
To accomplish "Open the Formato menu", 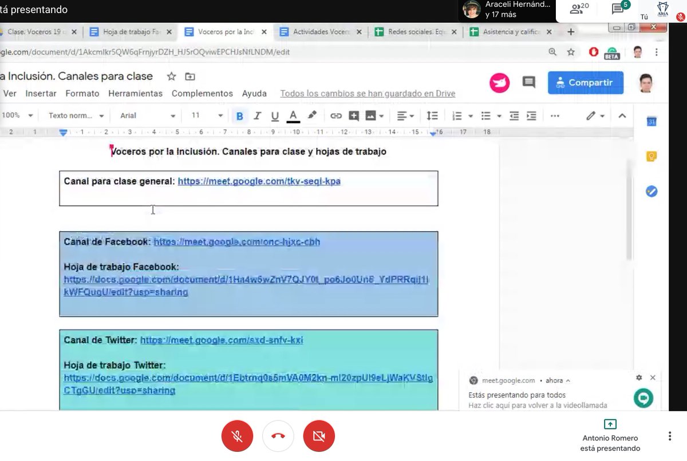I will [82, 93].
